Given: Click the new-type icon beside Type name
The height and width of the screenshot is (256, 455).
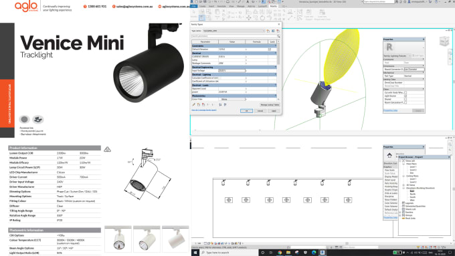Looking at the screenshot, I should [268, 31].
